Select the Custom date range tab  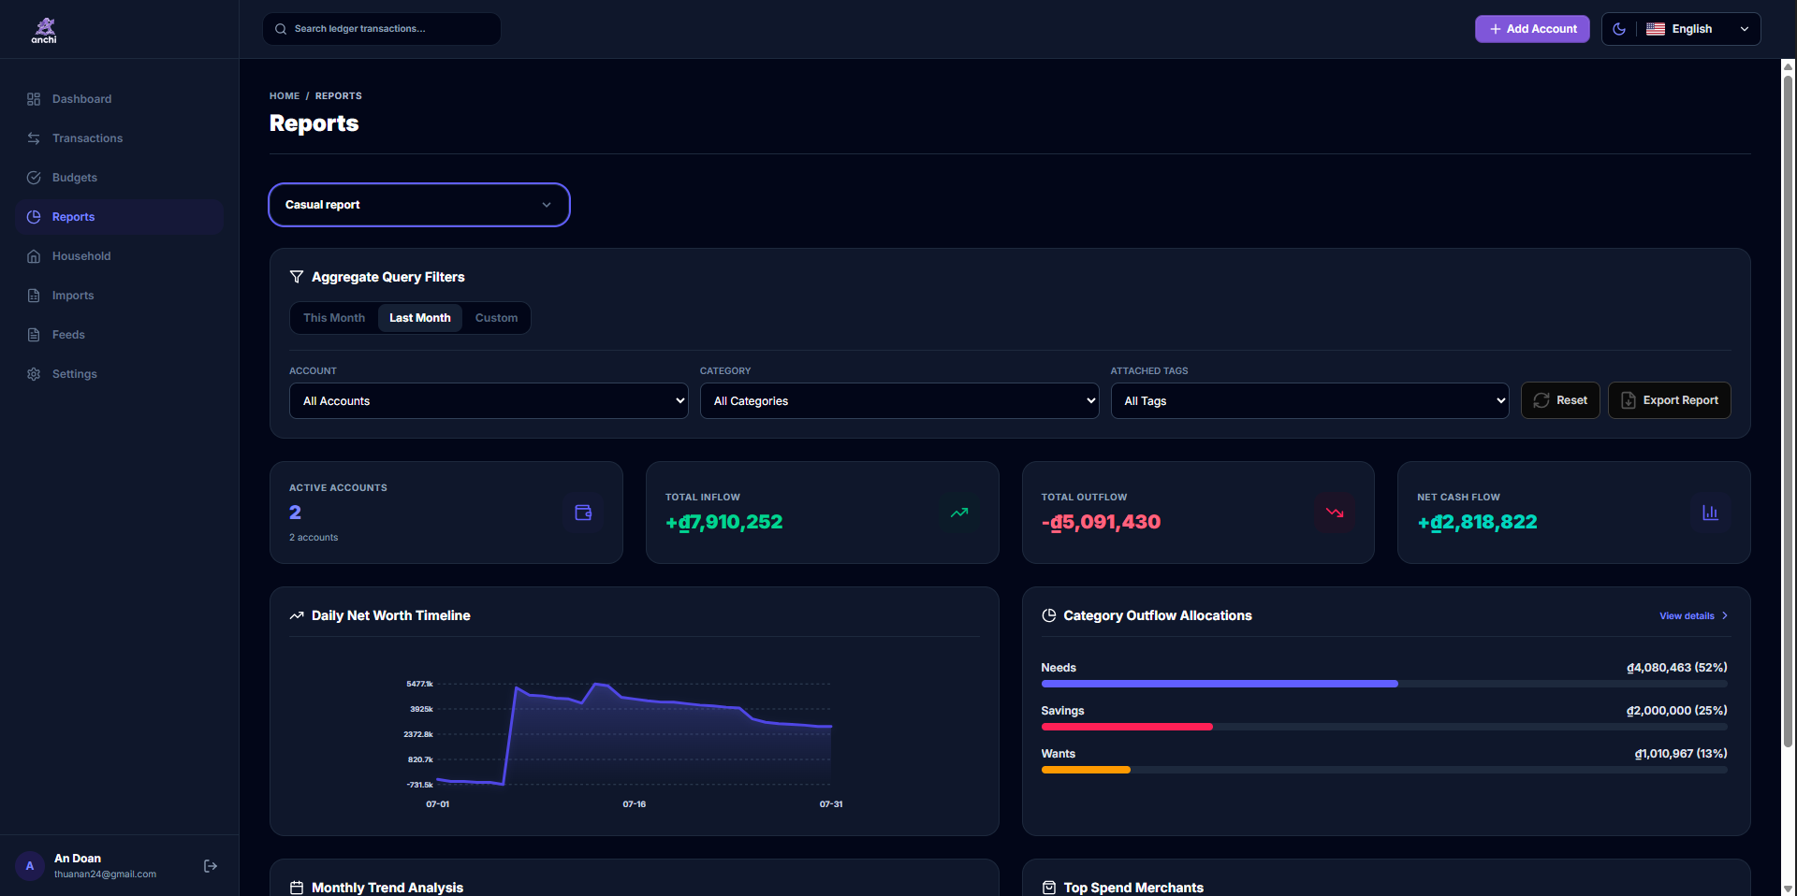pyautogui.click(x=496, y=318)
